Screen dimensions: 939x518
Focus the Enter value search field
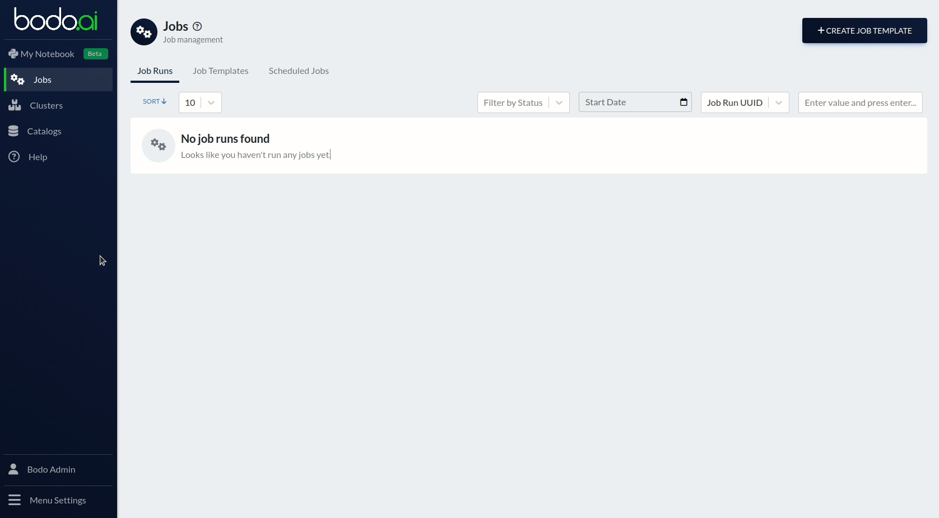[860, 102]
